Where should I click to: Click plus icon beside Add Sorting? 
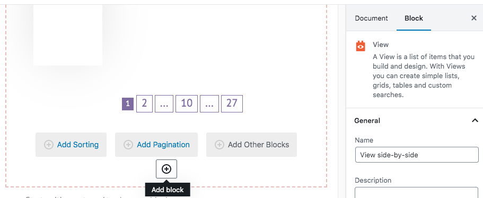[49, 145]
